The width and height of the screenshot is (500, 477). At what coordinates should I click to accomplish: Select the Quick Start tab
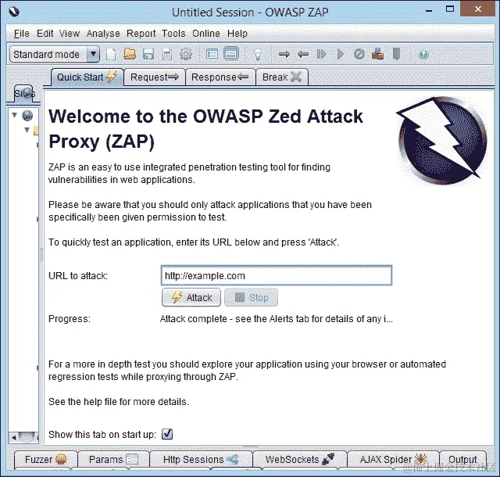point(87,77)
